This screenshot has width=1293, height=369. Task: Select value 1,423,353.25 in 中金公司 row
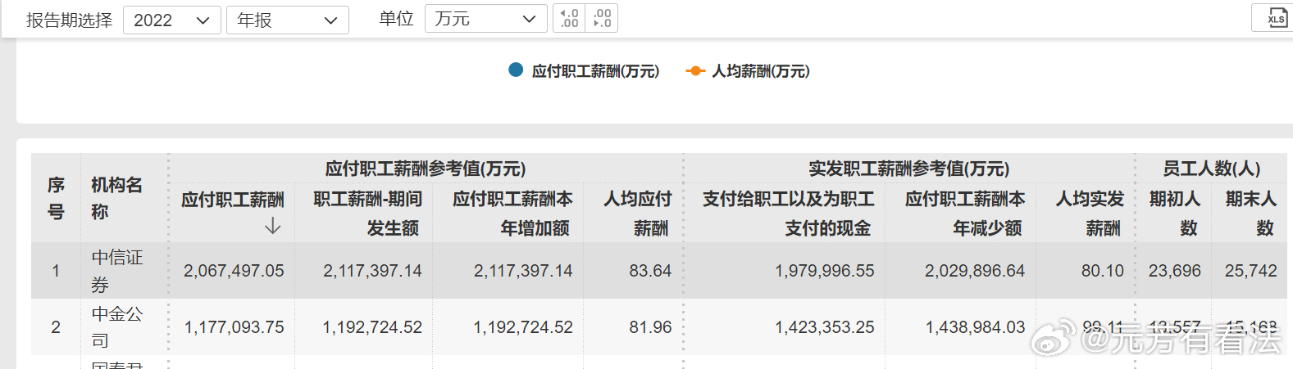click(825, 327)
